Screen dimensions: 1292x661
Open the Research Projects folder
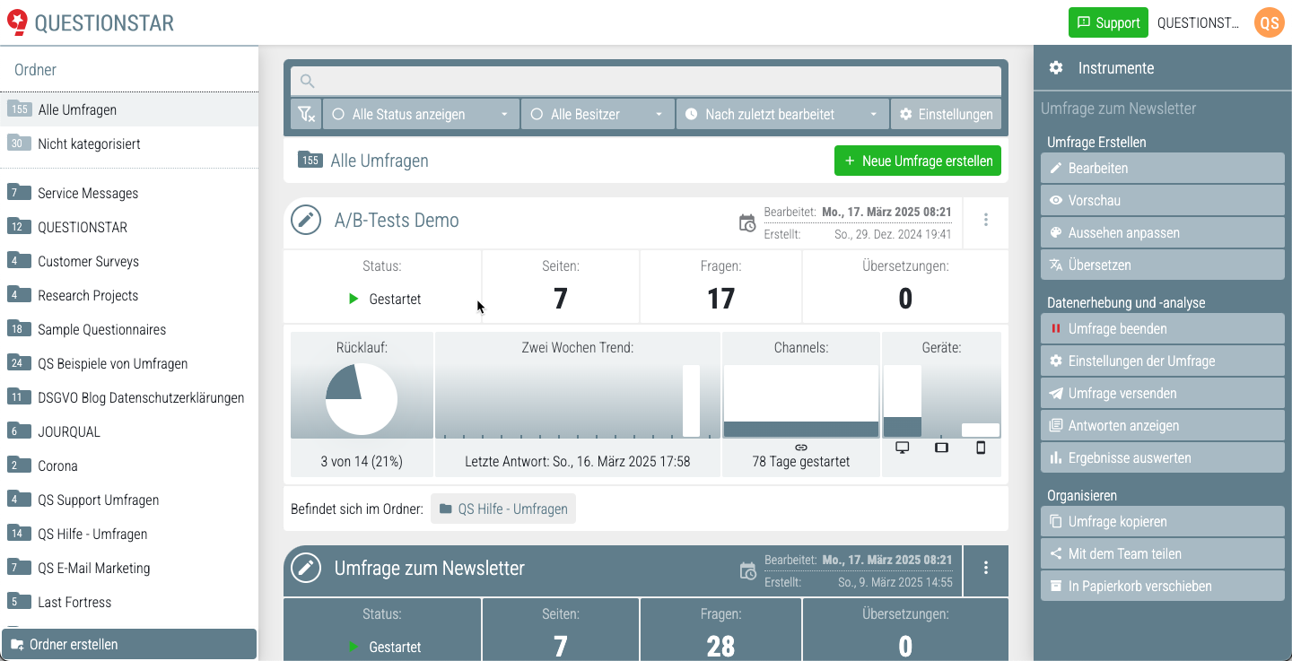point(129,295)
